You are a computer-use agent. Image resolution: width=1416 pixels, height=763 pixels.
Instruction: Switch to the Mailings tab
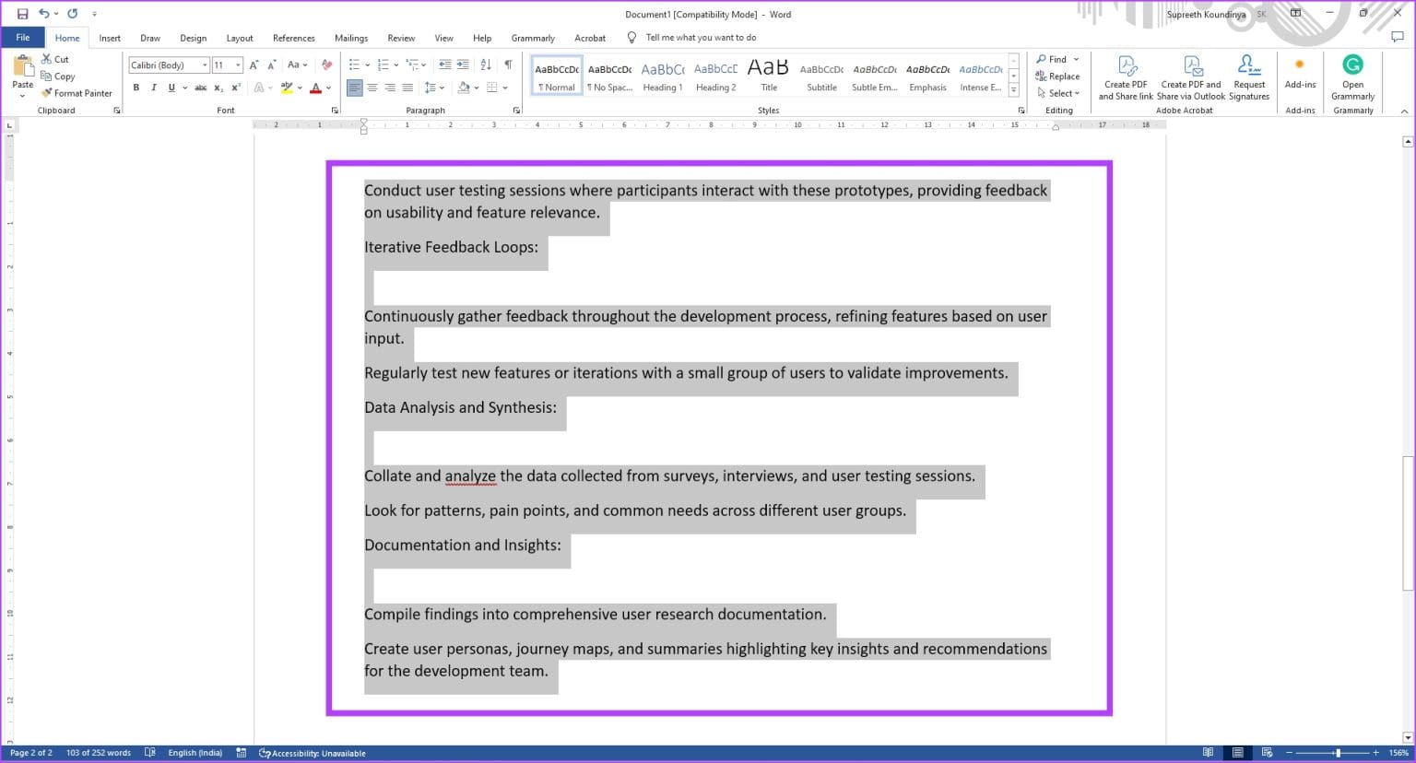pos(351,38)
